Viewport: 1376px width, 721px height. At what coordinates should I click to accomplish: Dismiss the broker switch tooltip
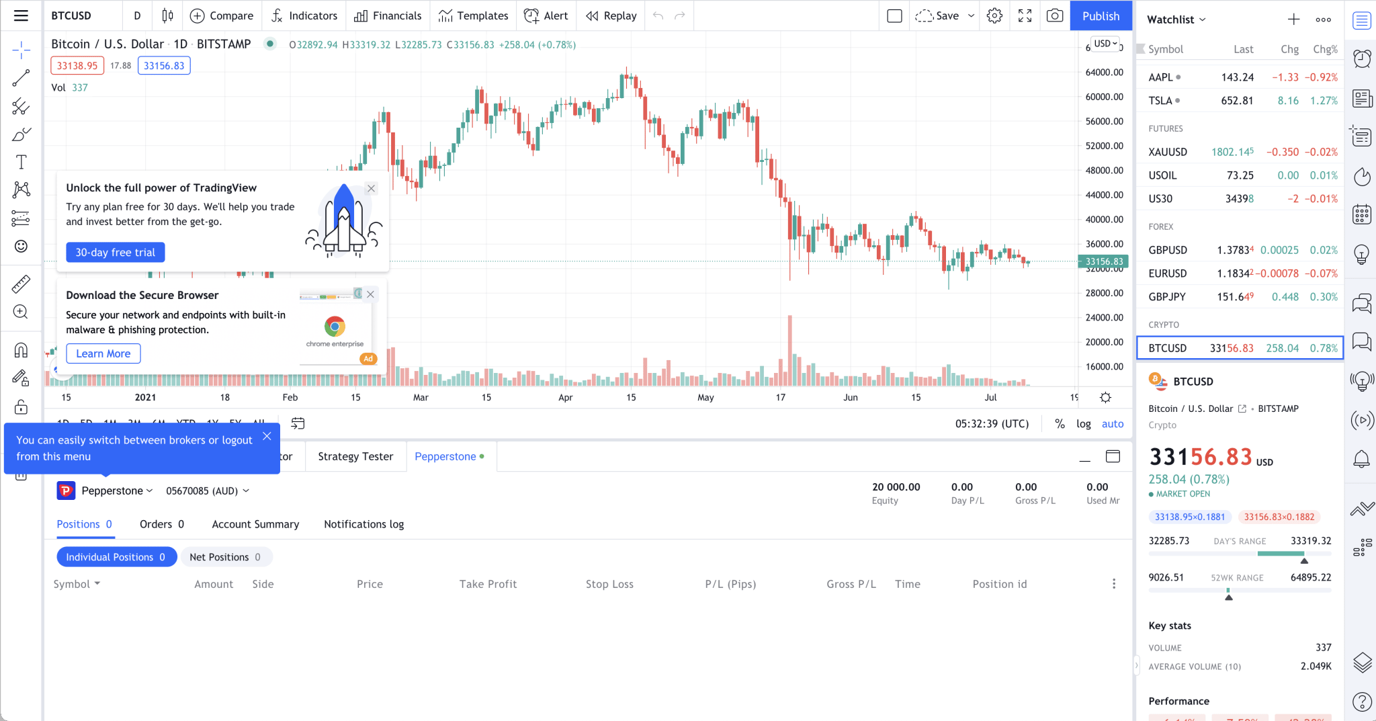click(267, 436)
